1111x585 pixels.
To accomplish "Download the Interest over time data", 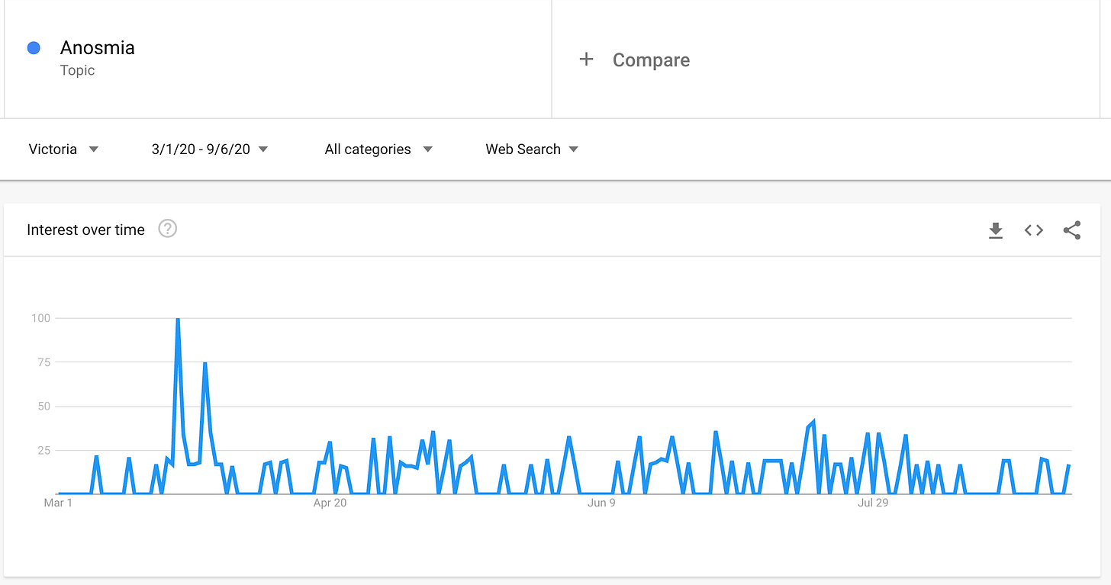I will (x=996, y=230).
